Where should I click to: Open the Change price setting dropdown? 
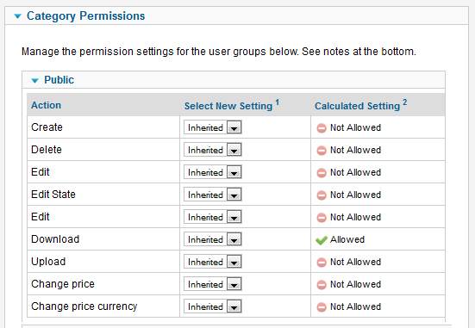click(x=213, y=284)
